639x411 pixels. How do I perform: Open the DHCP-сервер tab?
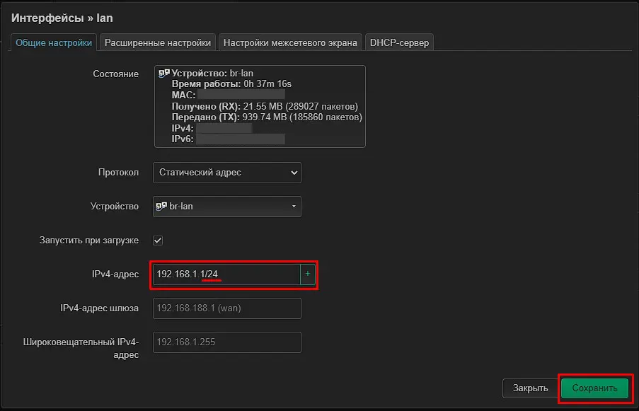399,42
